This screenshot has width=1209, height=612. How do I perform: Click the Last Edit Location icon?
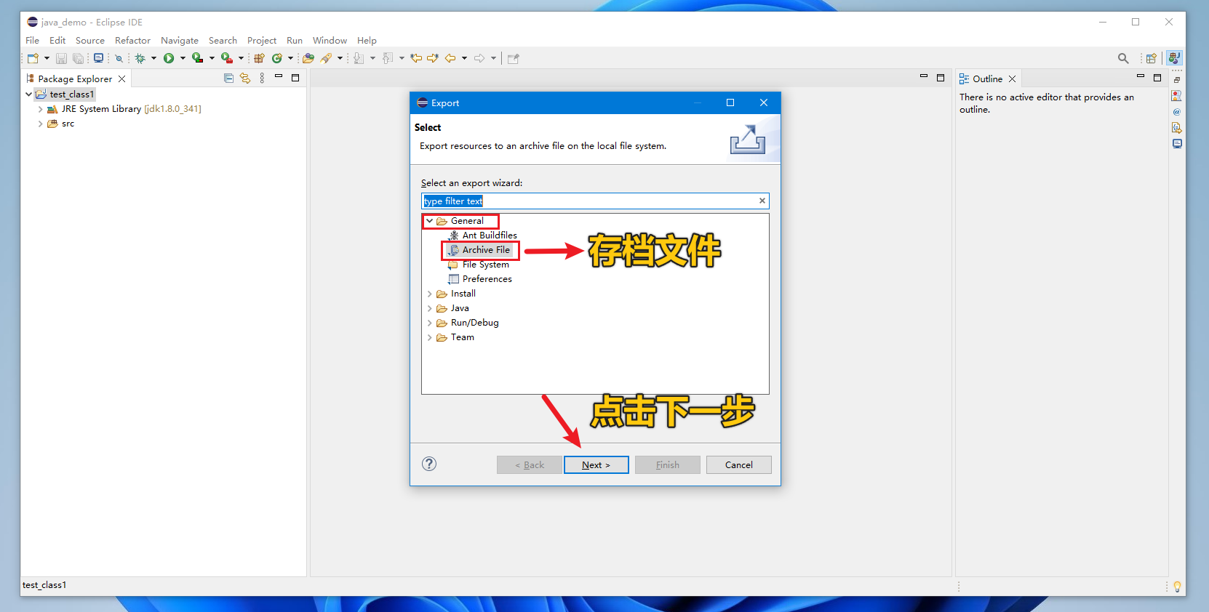[416, 58]
